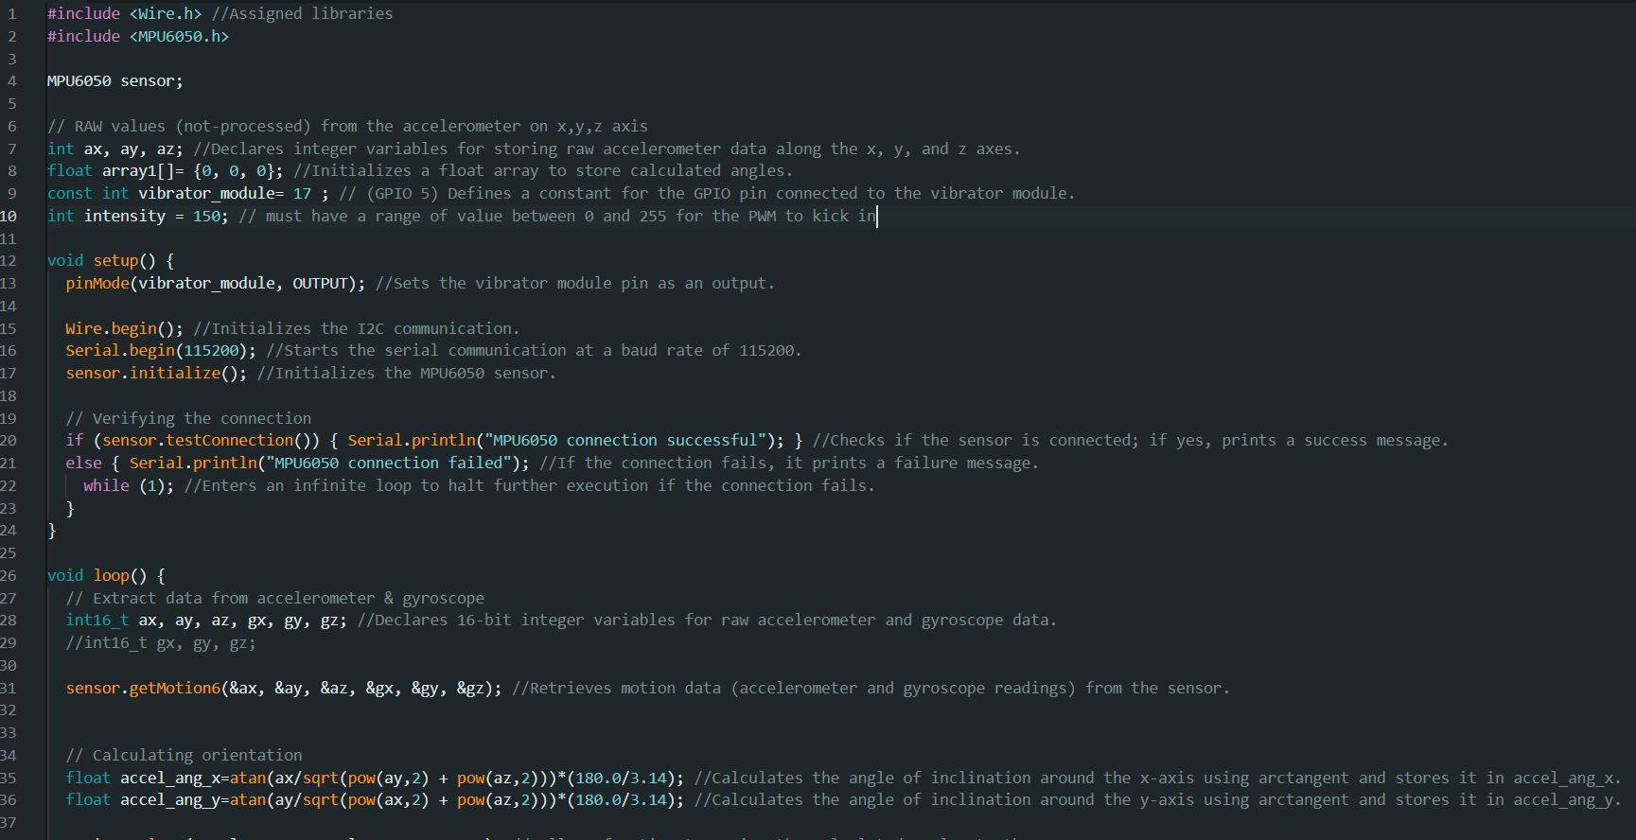Click line number 10 in the gutter
1636x840 pixels.
(x=9, y=216)
